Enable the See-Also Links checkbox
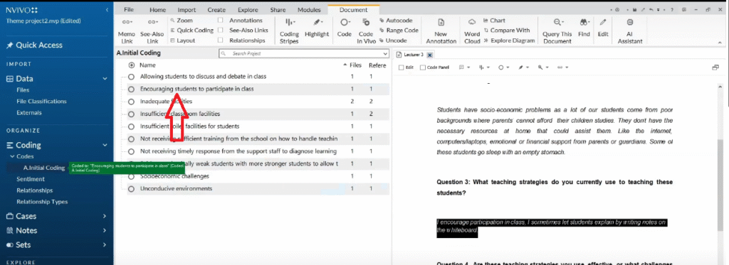Image resolution: width=729 pixels, height=265 pixels. [x=221, y=30]
